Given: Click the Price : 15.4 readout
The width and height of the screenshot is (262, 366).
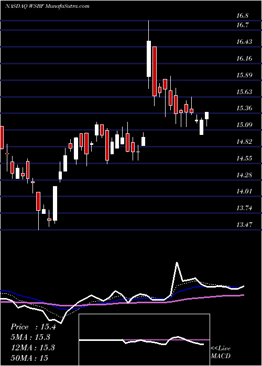Looking at the screenshot, I should (33, 327).
